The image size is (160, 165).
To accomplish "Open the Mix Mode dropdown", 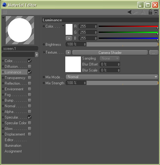I will pyautogui.click(x=112, y=77).
